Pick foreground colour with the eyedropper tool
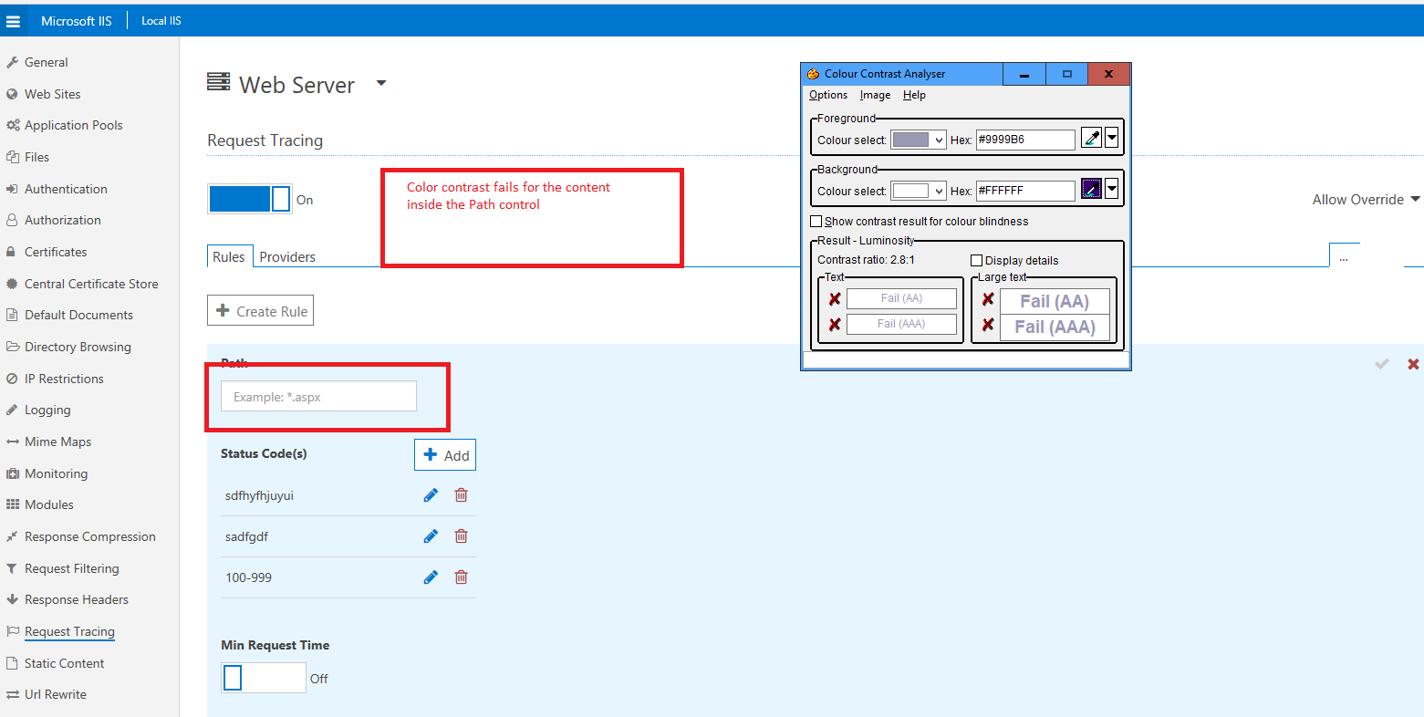1424x717 pixels. (x=1092, y=137)
